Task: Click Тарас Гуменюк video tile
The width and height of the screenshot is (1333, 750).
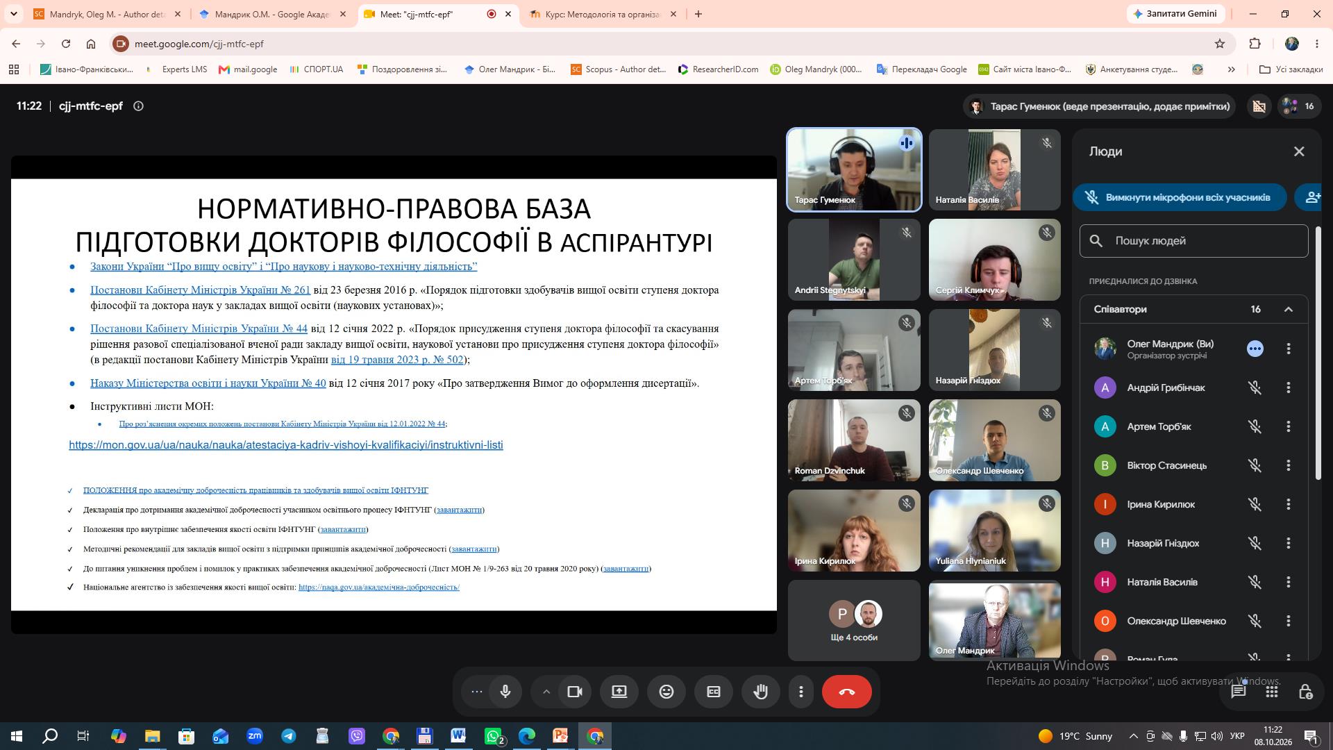Action: pos(854,169)
